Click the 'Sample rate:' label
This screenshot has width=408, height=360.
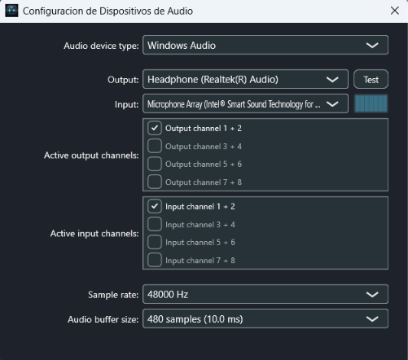coord(113,295)
